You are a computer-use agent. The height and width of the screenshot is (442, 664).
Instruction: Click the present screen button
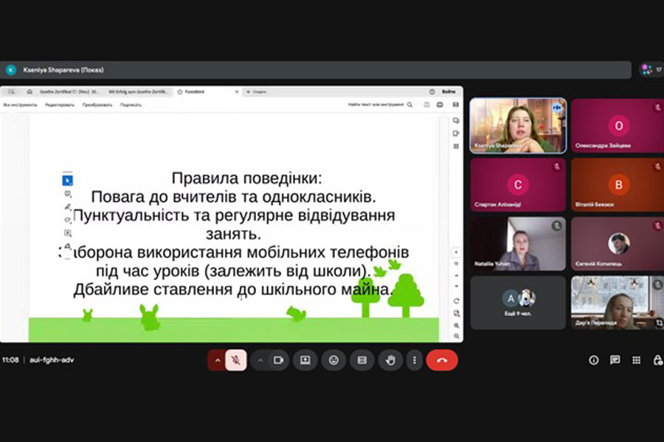pos(305,360)
